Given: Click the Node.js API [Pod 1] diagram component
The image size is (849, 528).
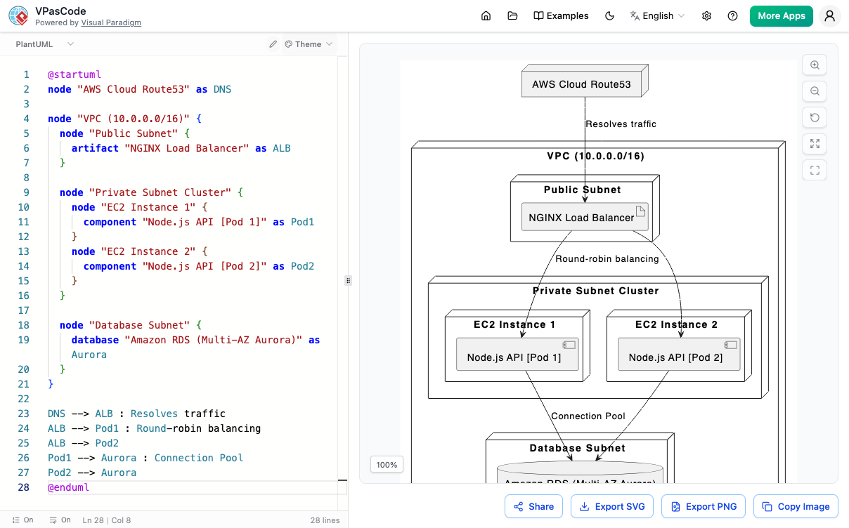Looking at the screenshot, I should tap(518, 355).
